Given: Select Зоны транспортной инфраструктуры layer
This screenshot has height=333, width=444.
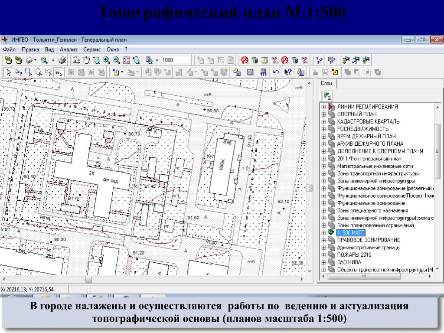Looking at the screenshot, I should (378, 173).
